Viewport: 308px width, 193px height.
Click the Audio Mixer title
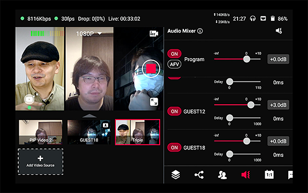181,31
